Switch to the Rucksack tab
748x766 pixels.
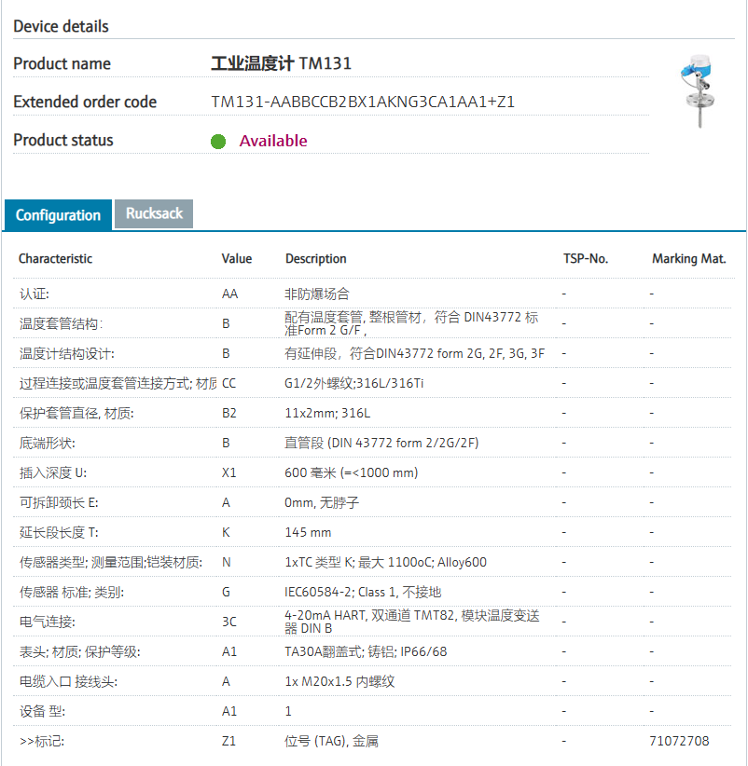pyautogui.click(x=154, y=213)
